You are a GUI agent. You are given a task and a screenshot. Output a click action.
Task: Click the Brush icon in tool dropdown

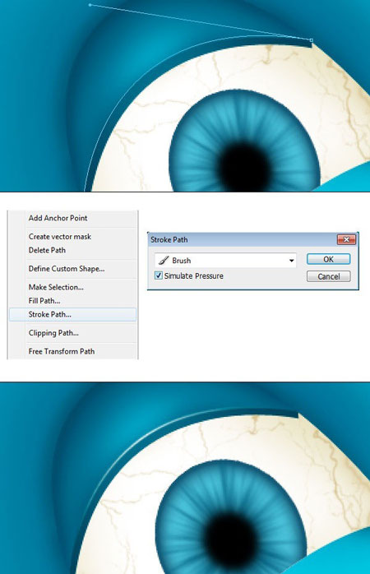[x=164, y=261]
